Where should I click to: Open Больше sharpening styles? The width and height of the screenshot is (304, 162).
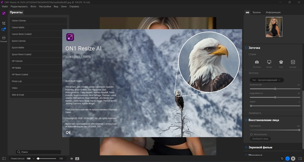click(293, 64)
